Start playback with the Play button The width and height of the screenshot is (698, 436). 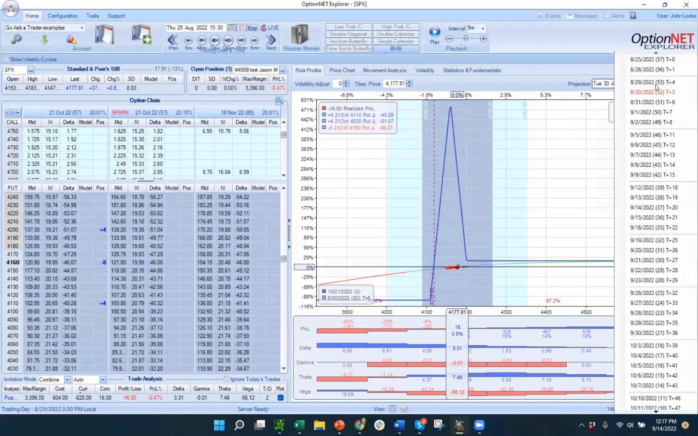435,35
